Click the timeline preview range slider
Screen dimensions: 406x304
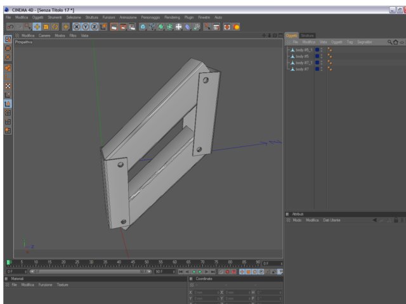click(x=91, y=272)
